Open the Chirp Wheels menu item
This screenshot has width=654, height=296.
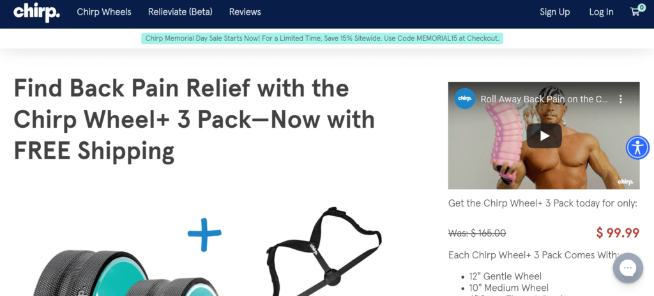[x=104, y=12]
